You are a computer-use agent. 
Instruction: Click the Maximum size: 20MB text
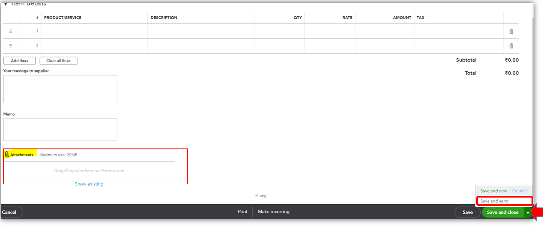(x=58, y=155)
